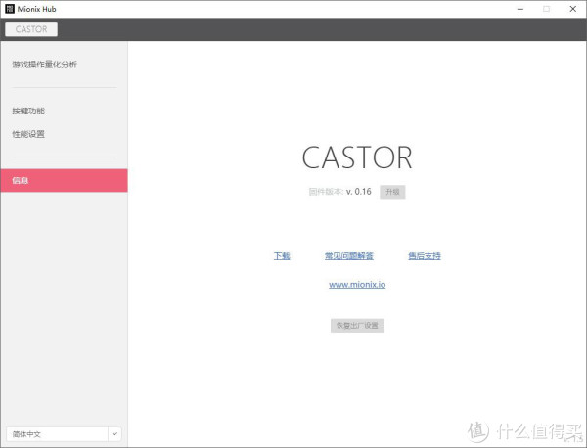The width and height of the screenshot is (587, 448).
Task: Open 游戏操作量化分析 in the sidebar
Action: pos(44,65)
